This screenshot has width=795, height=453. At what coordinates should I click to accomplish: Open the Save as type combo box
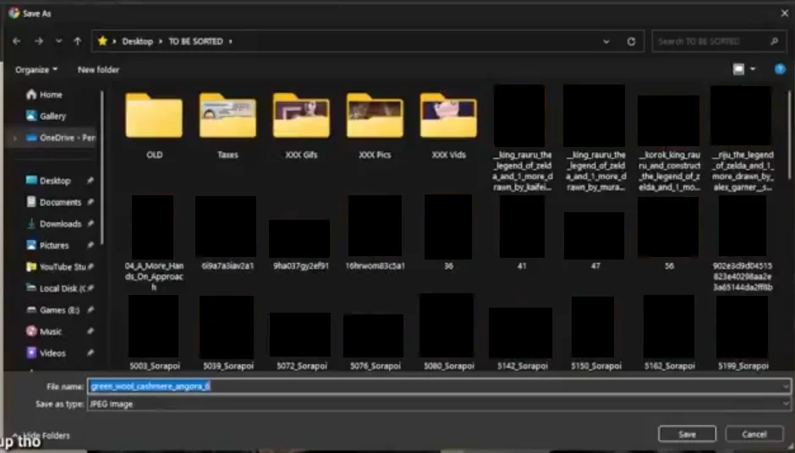tap(439, 404)
